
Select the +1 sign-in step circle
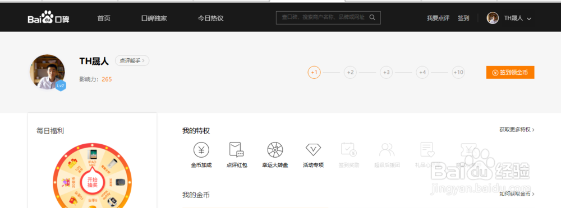(x=314, y=73)
